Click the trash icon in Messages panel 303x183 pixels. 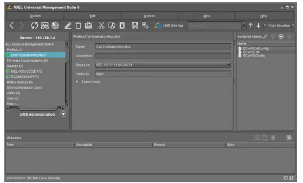click(x=273, y=137)
